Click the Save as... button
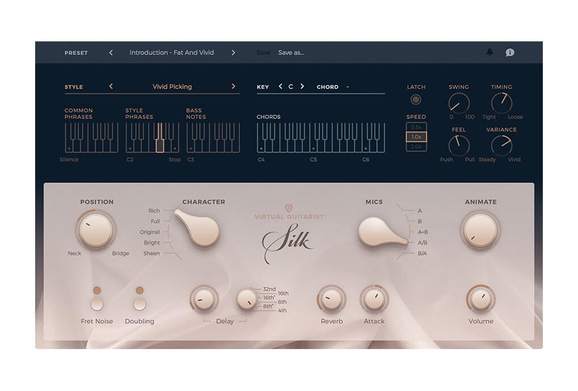Screen dimensions: 578x391 pos(291,53)
